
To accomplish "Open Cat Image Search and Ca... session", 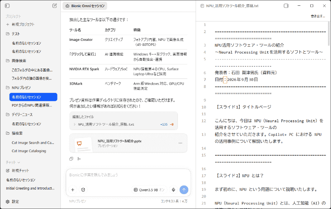I will (x=33, y=142).
